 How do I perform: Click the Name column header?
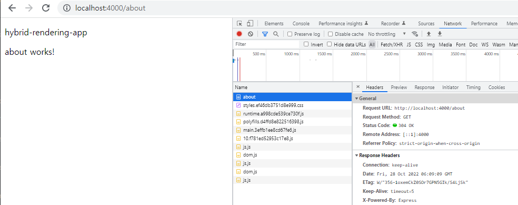click(293, 87)
